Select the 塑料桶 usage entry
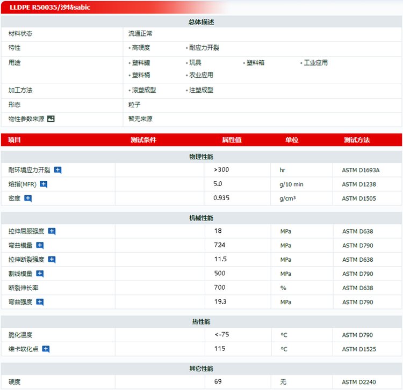 141,75
